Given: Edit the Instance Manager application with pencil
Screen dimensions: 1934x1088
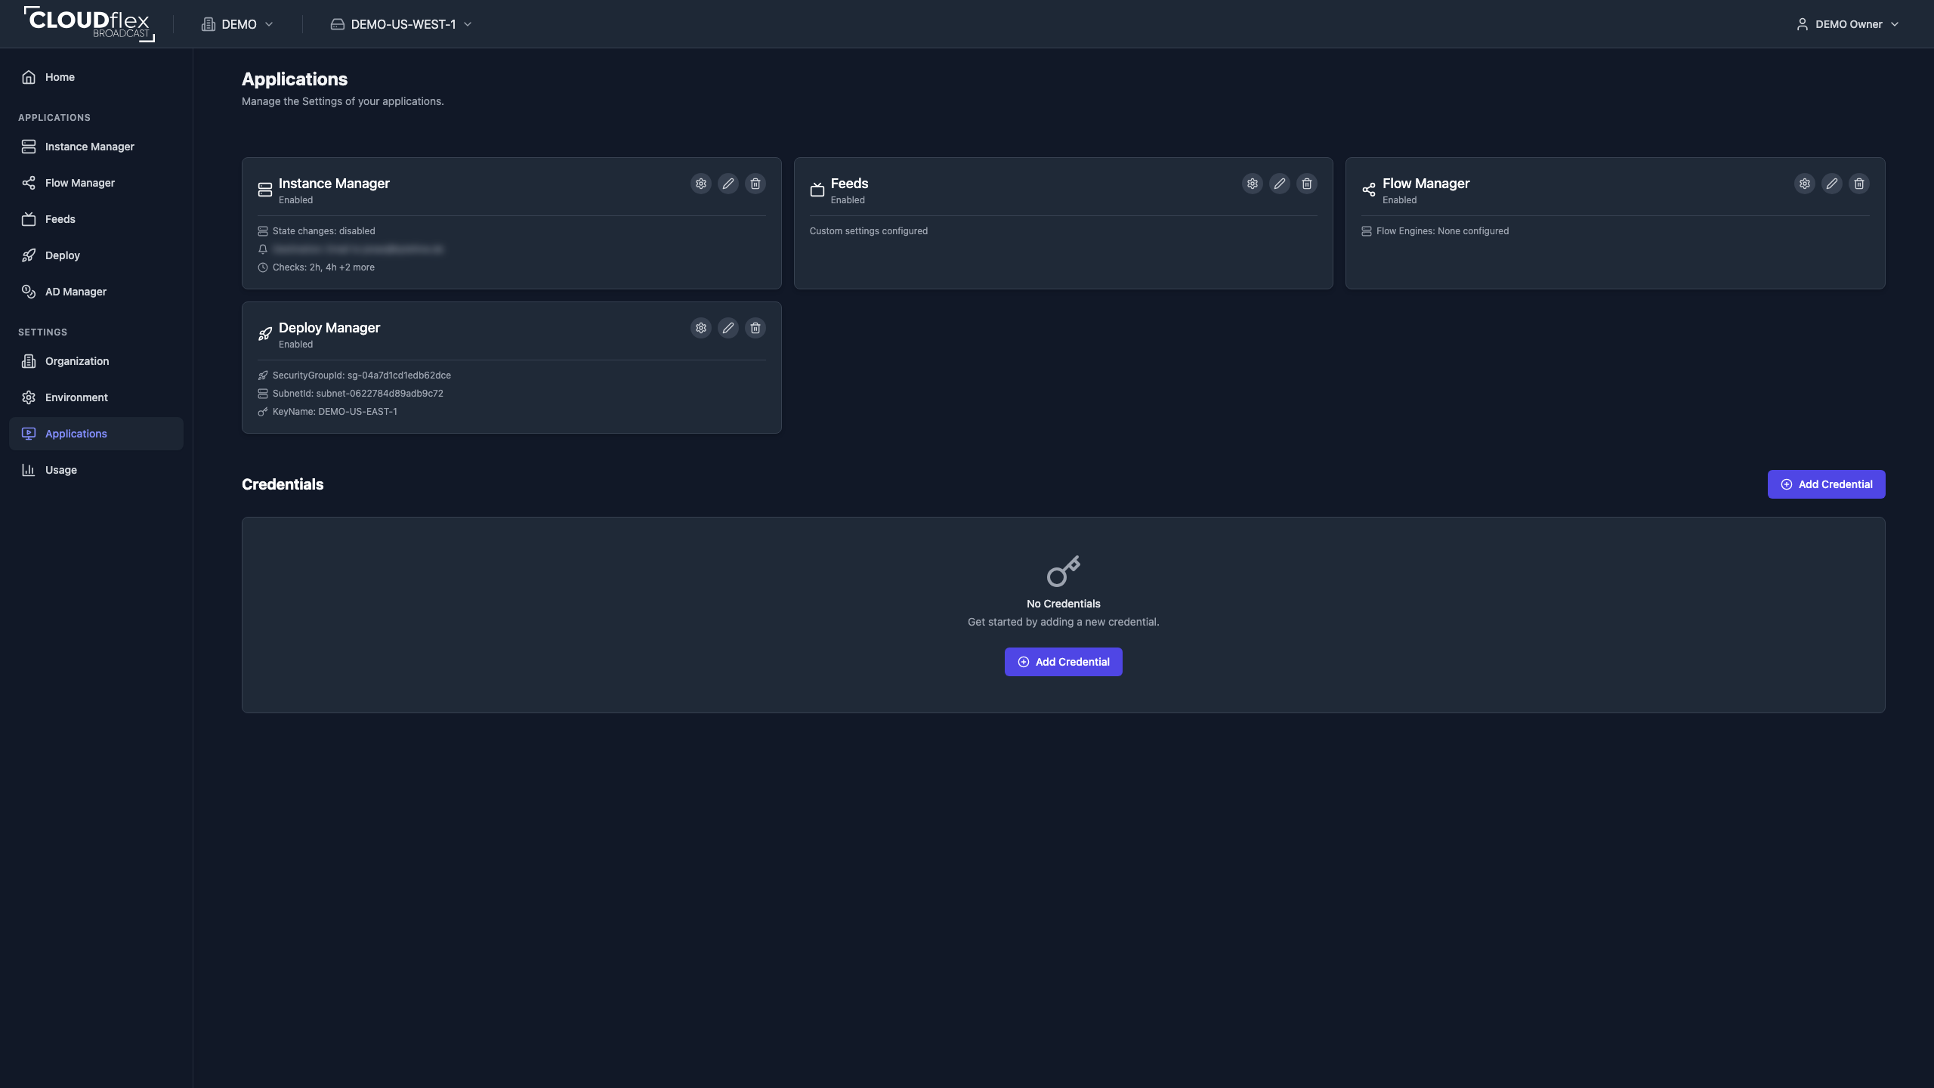Looking at the screenshot, I should tap(728, 184).
